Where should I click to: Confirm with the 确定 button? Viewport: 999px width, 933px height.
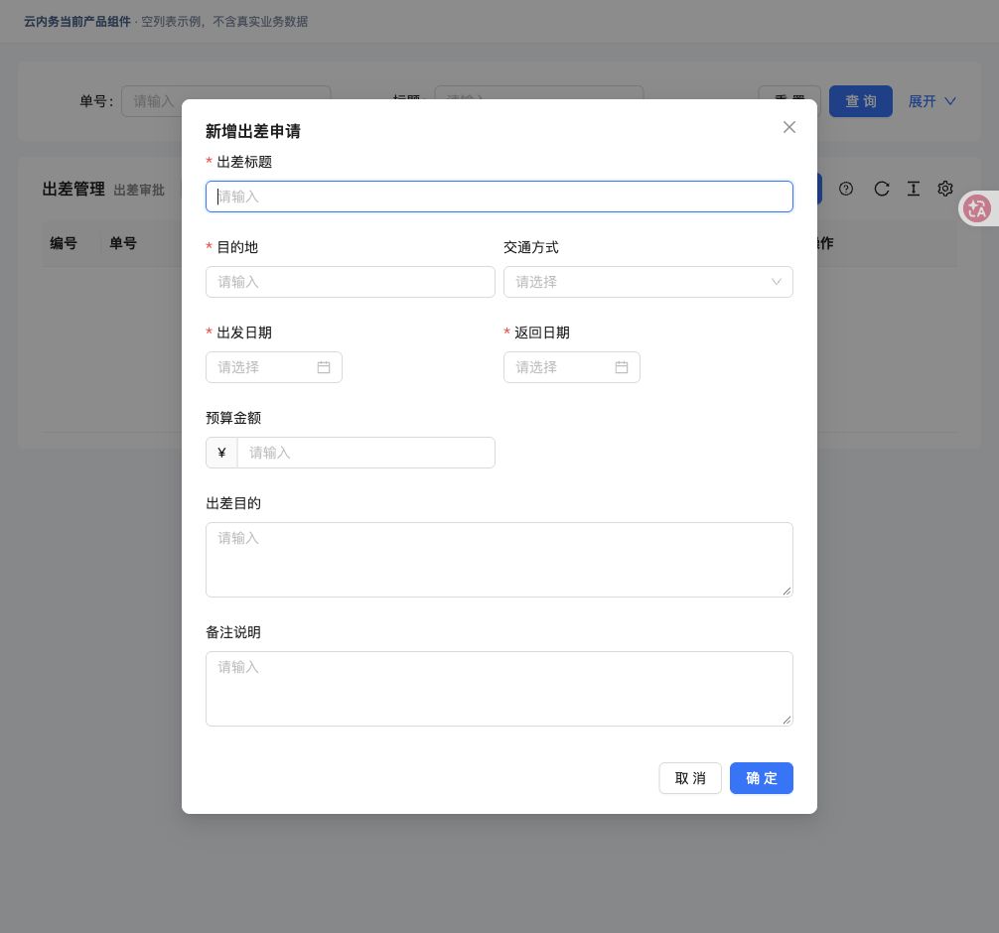(x=762, y=778)
